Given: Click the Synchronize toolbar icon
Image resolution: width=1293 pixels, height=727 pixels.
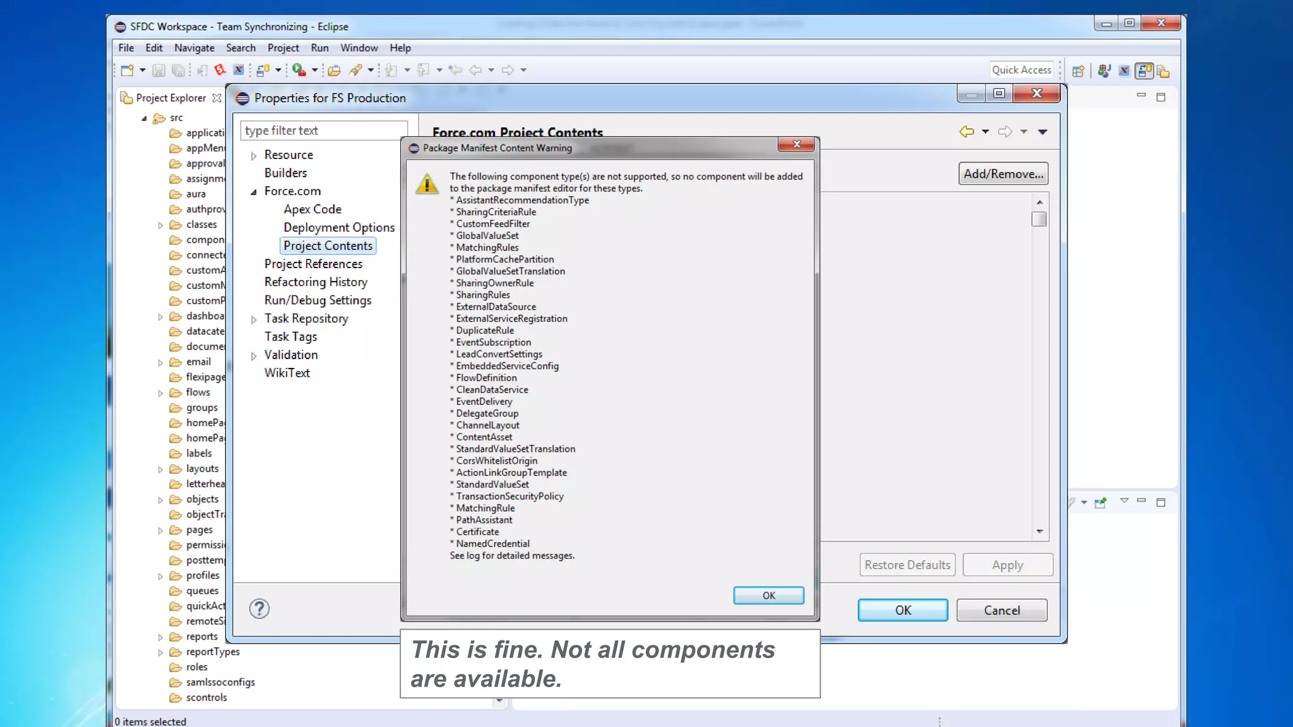Looking at the screenshot, I should tap(263, 70).
